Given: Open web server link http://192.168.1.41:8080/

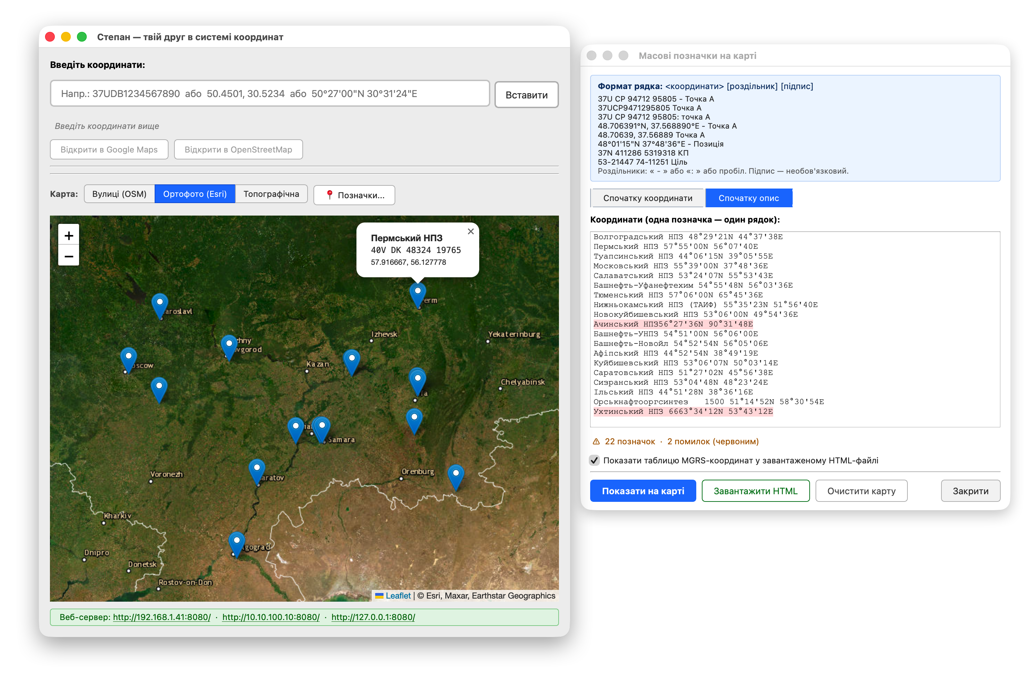Looking at the screenshot, I should [x=162, y=617].
